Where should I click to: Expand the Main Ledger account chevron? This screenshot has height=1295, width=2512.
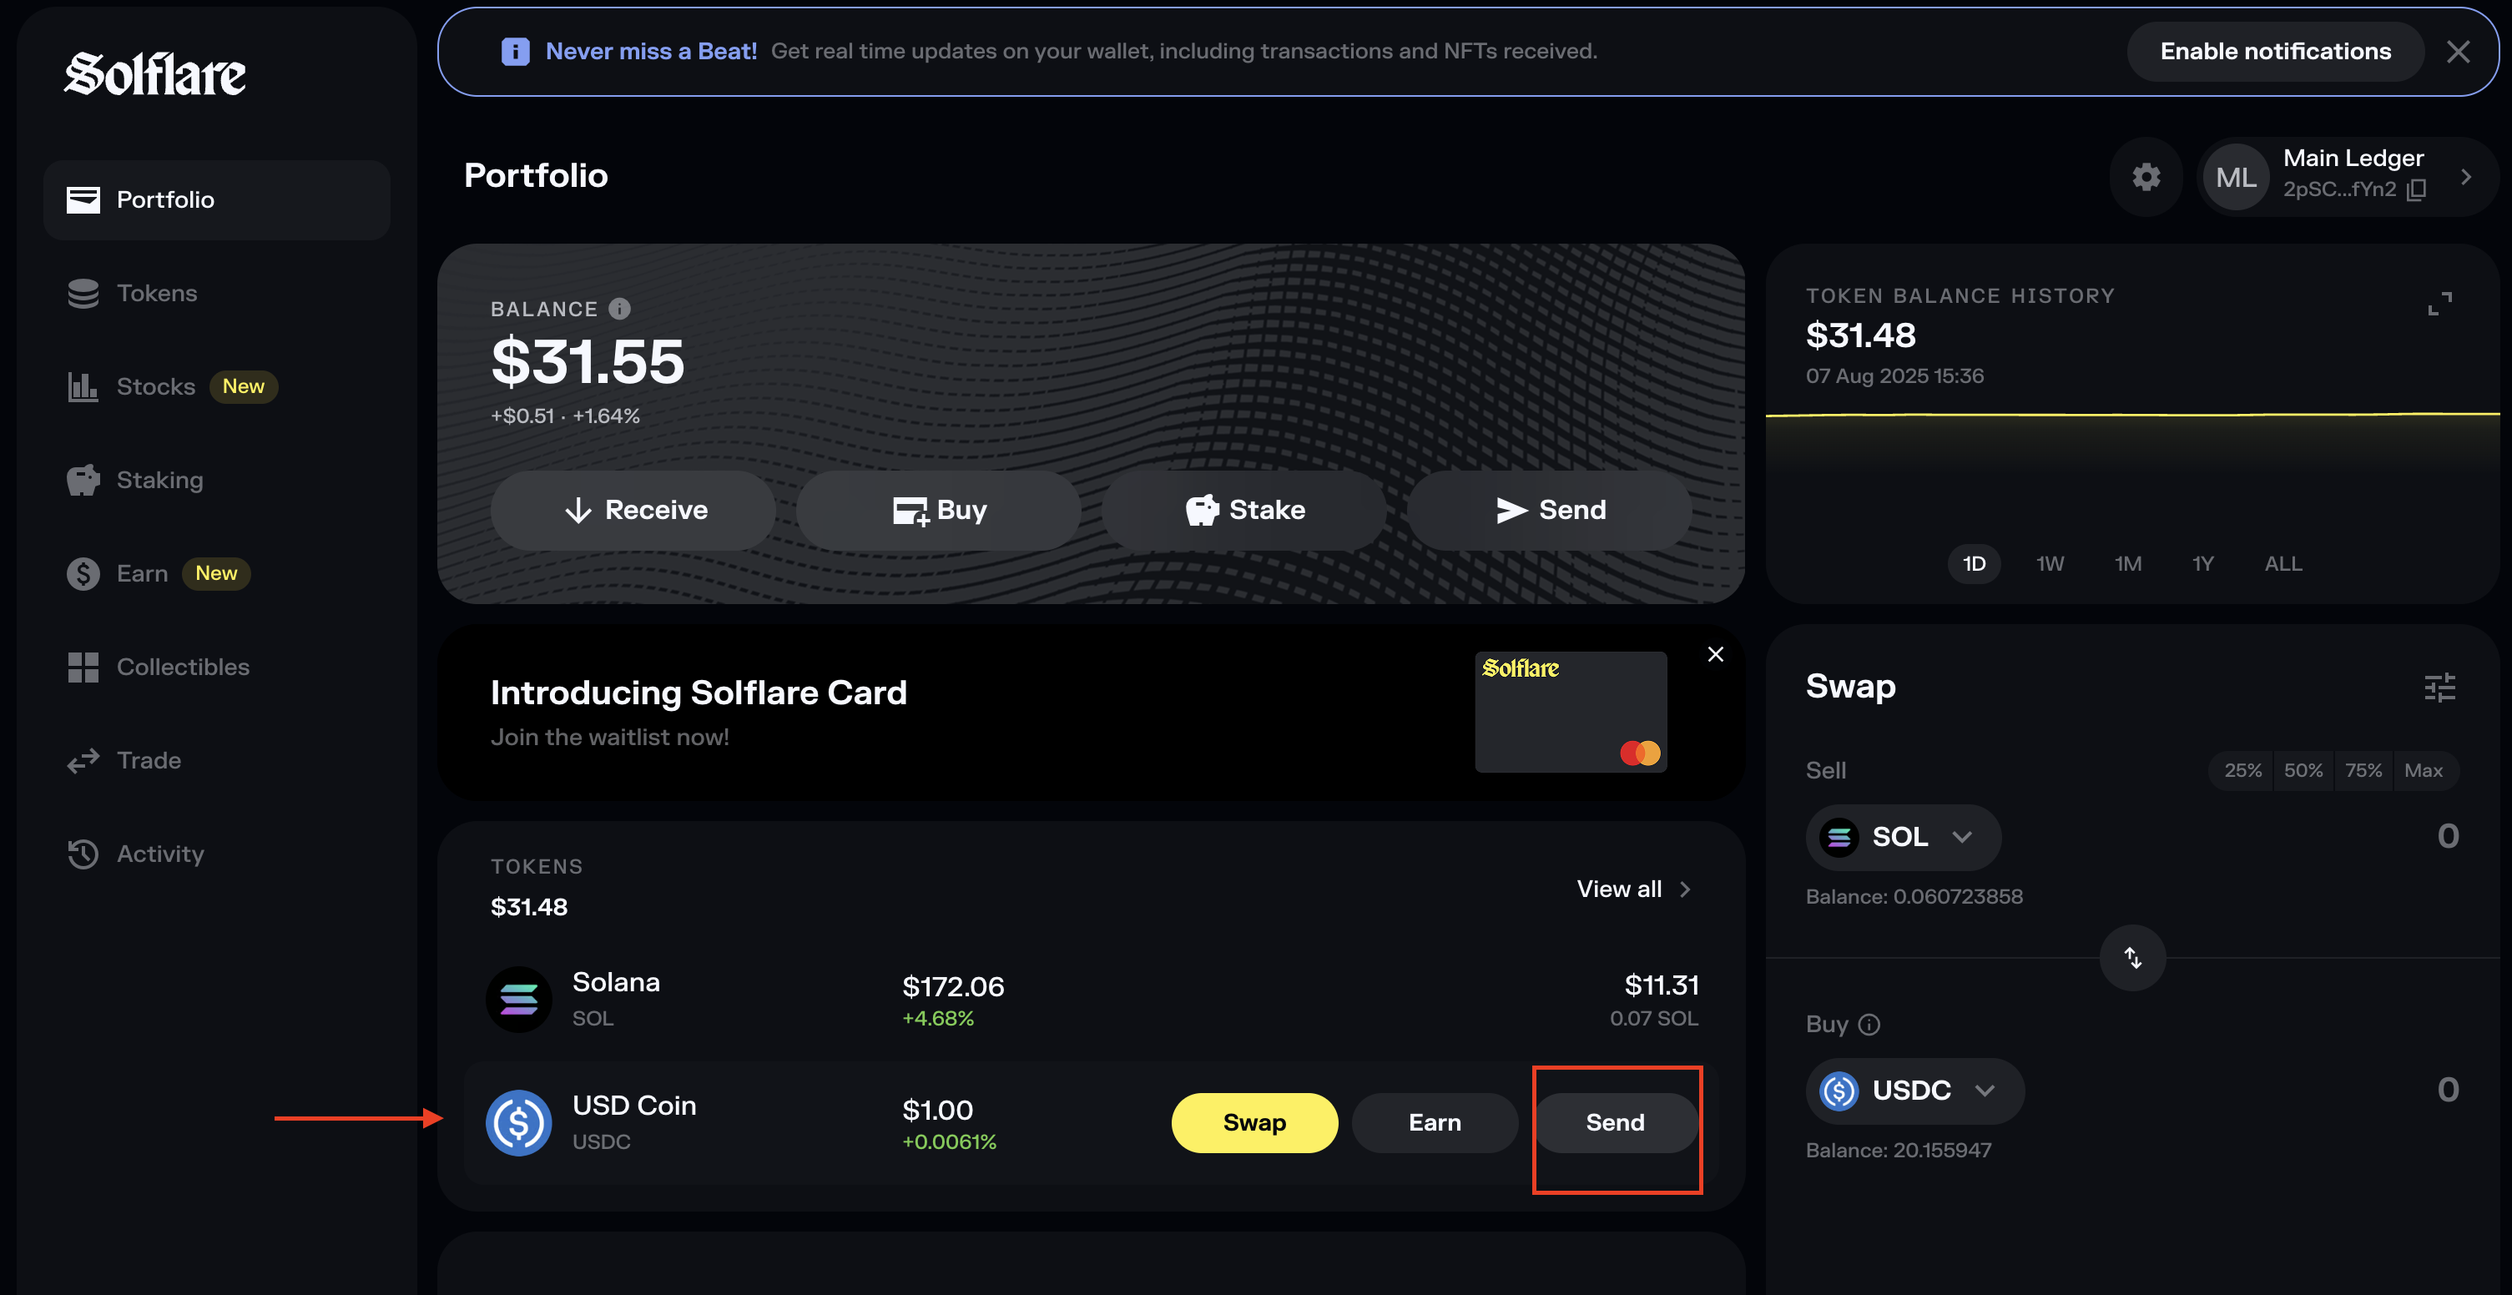click(2468, 177)
